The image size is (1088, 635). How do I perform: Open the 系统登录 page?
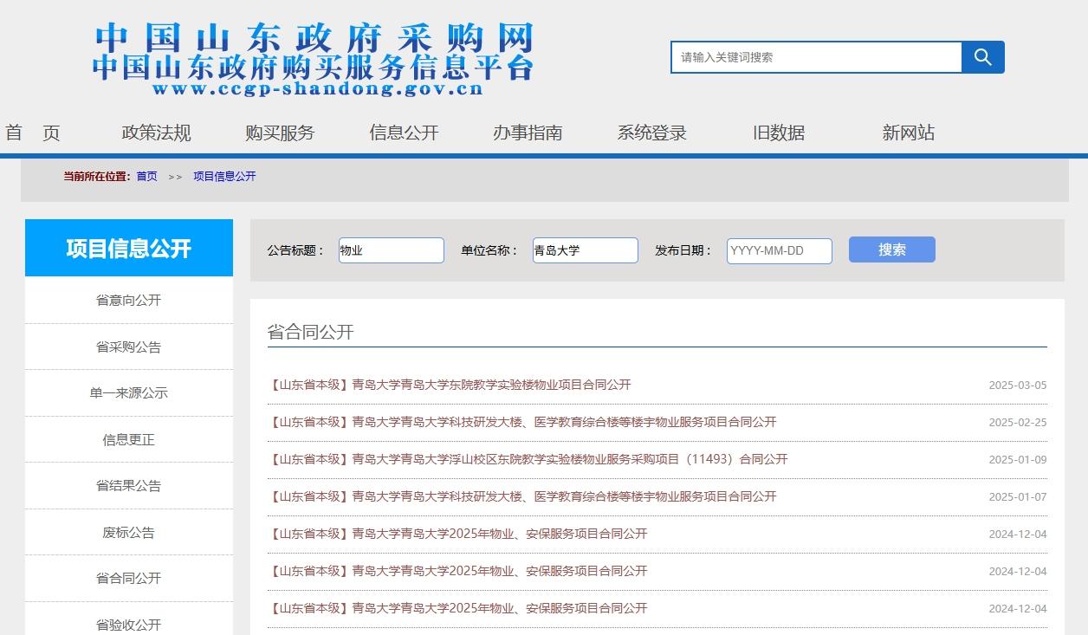coord(651,133)
